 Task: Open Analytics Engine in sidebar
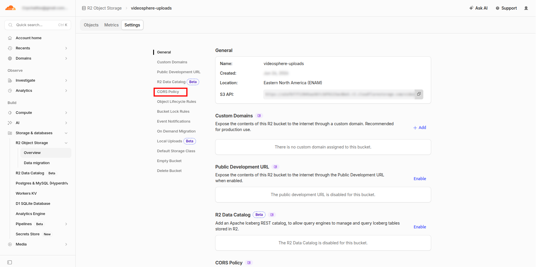(30, 214)
